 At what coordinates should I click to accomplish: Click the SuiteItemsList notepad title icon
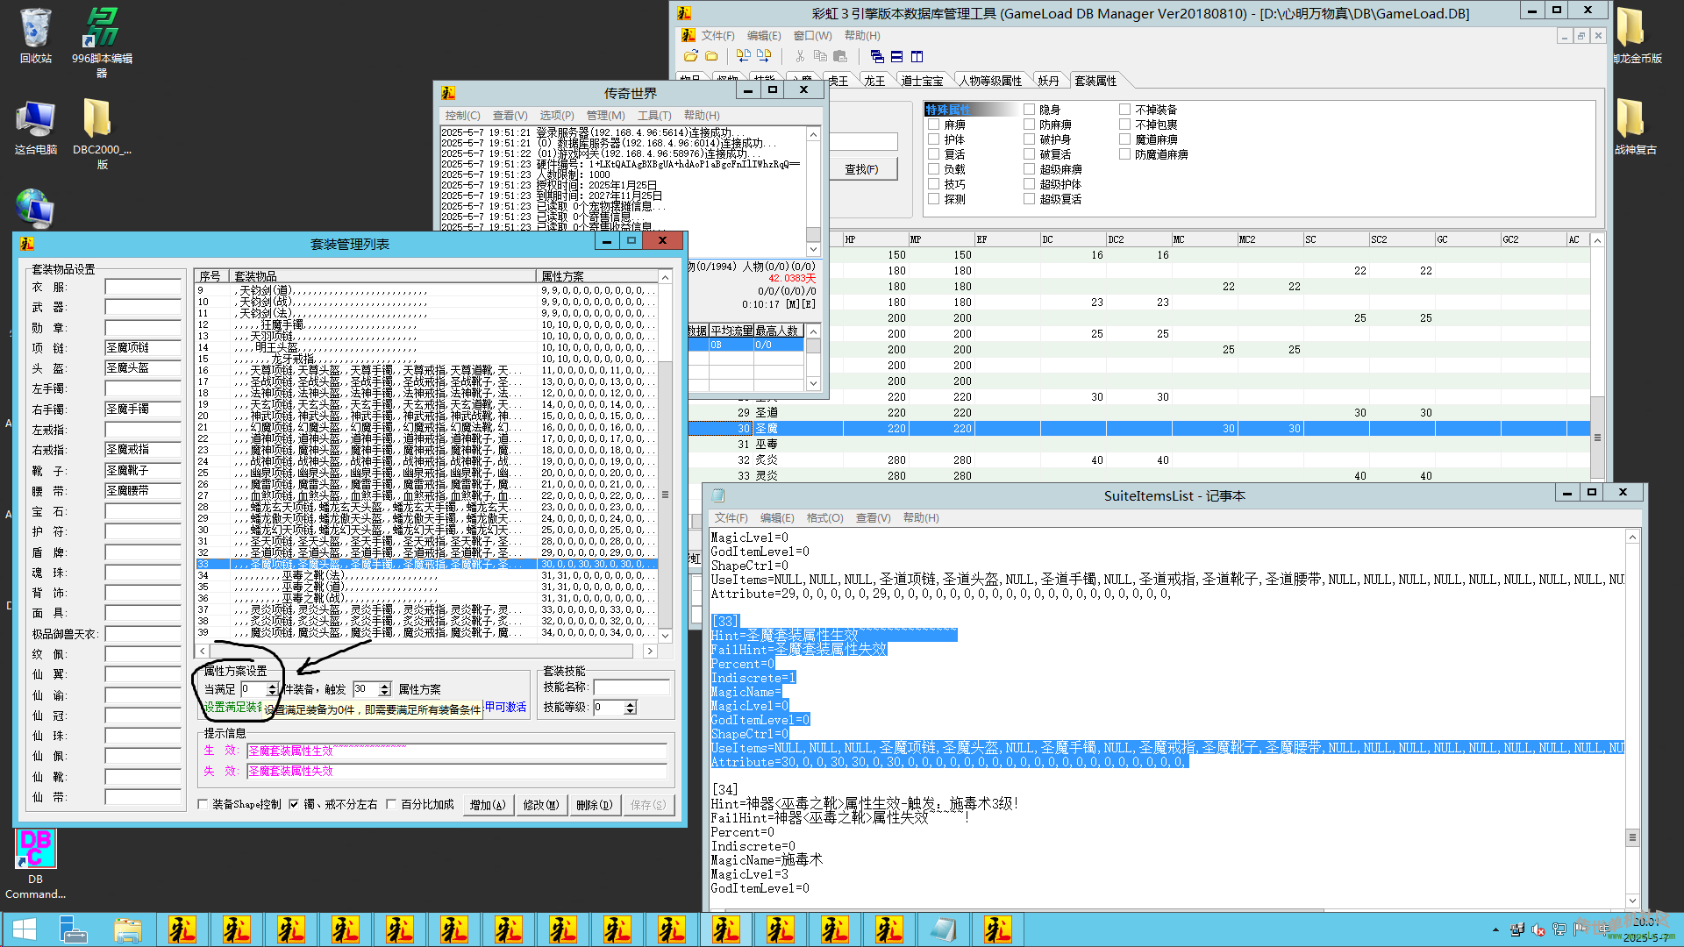(x=718, y=495)
